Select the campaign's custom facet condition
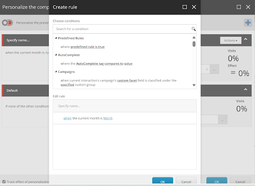 click(x=119, y=82)
